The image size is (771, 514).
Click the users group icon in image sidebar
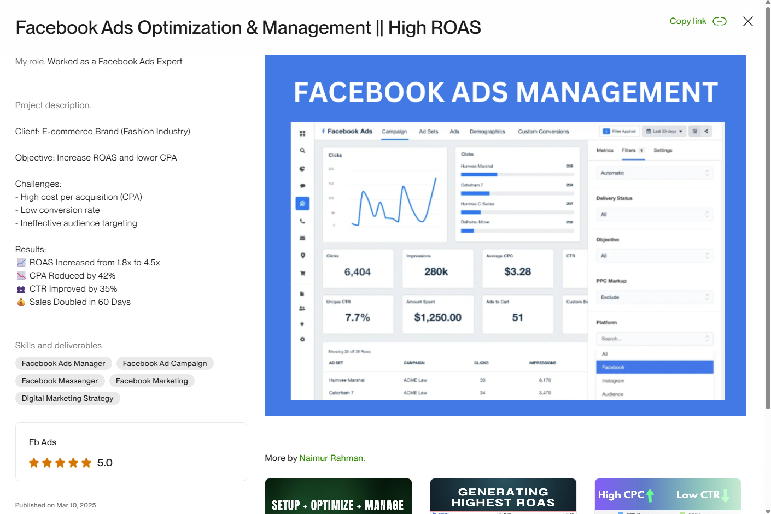click(302, 309)
